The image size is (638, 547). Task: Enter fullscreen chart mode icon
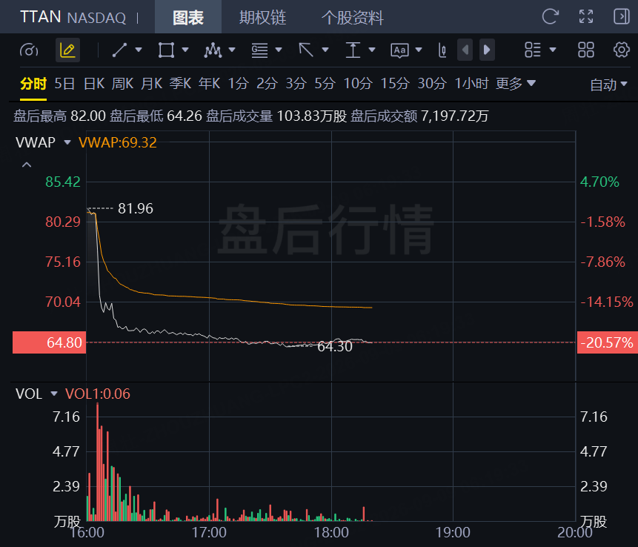586,17
